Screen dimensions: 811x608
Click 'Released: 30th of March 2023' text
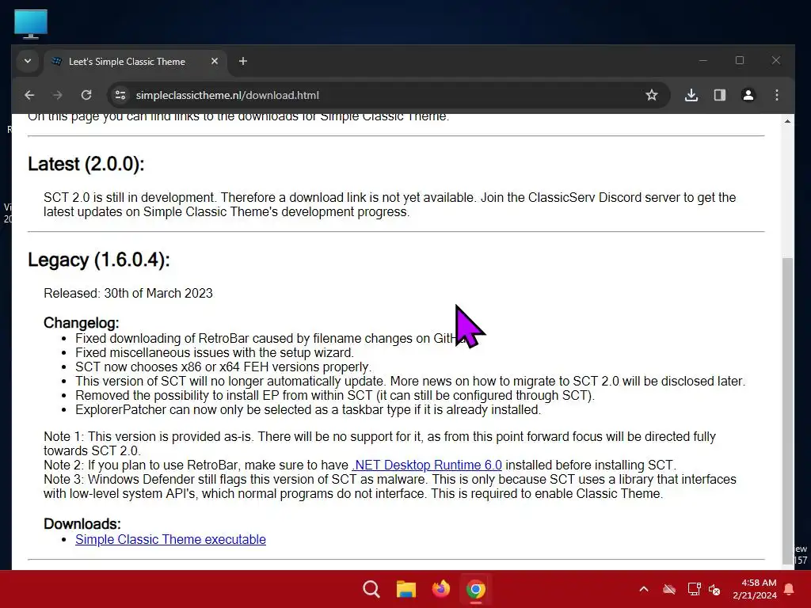coord(128,293)
